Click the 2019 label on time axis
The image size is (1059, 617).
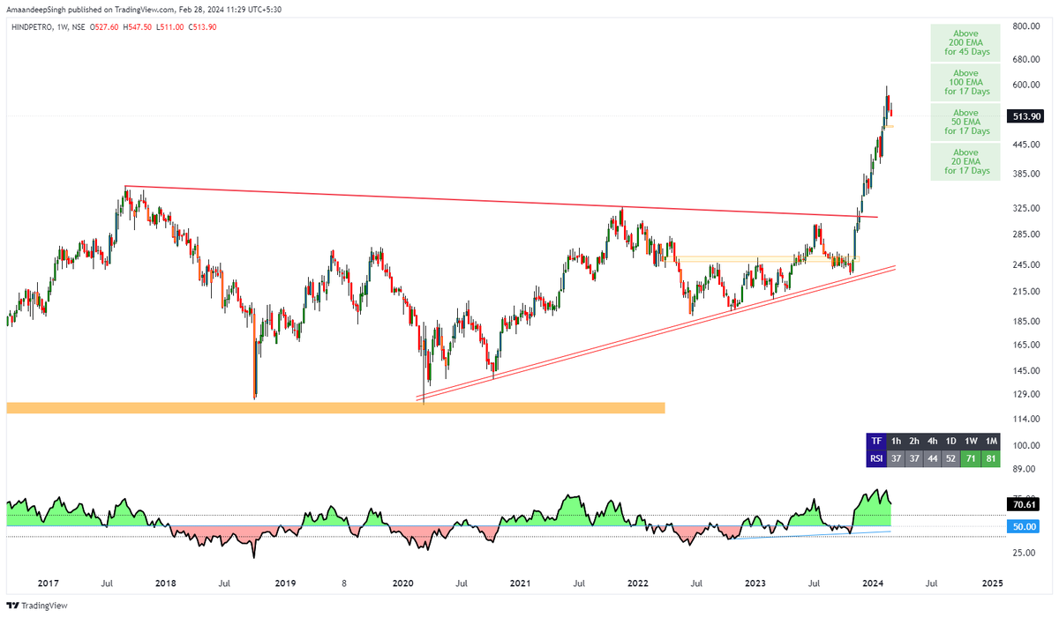click(x=284, y=584)
